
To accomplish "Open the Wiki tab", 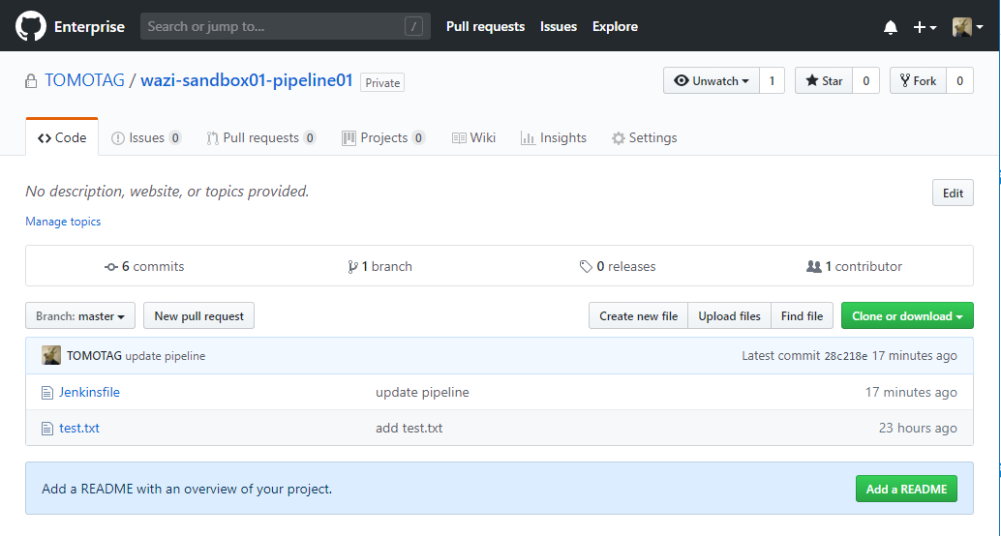I will [x=473, y=137].
